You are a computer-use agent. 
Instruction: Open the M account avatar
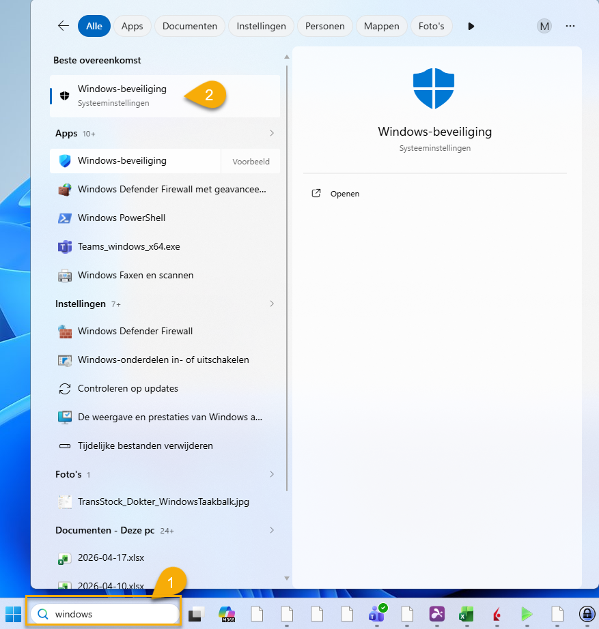[544, 26]
